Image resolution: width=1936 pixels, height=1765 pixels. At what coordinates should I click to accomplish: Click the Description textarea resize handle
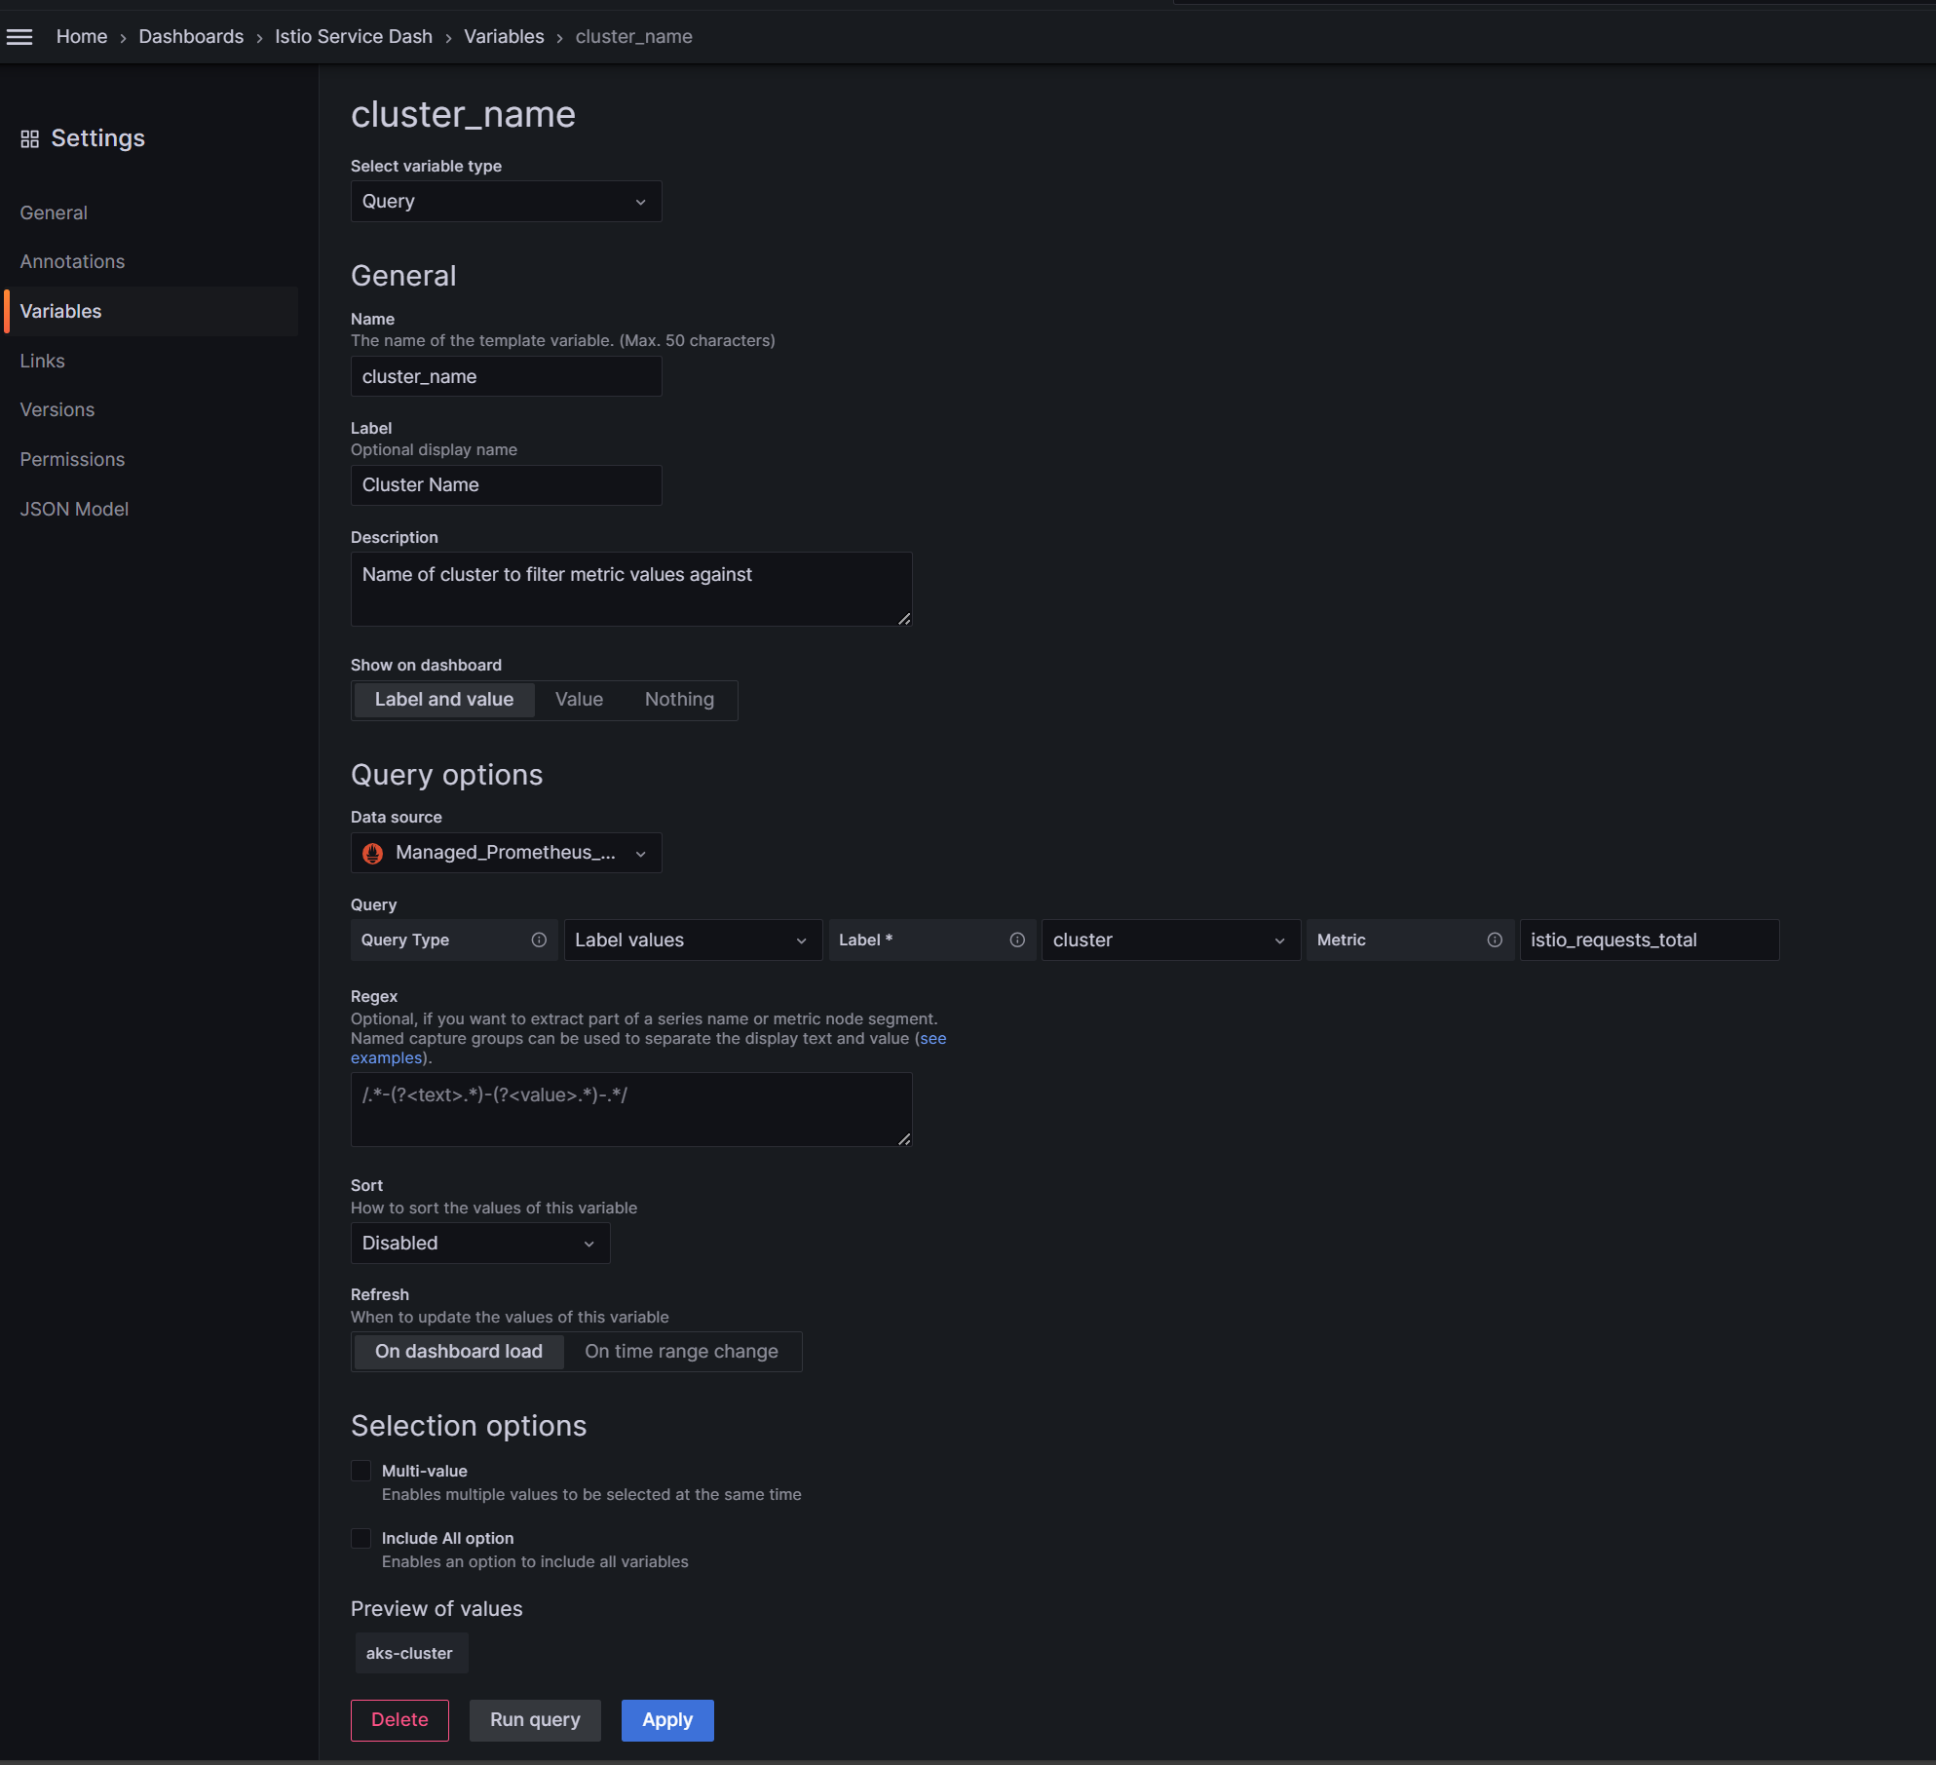904,619
